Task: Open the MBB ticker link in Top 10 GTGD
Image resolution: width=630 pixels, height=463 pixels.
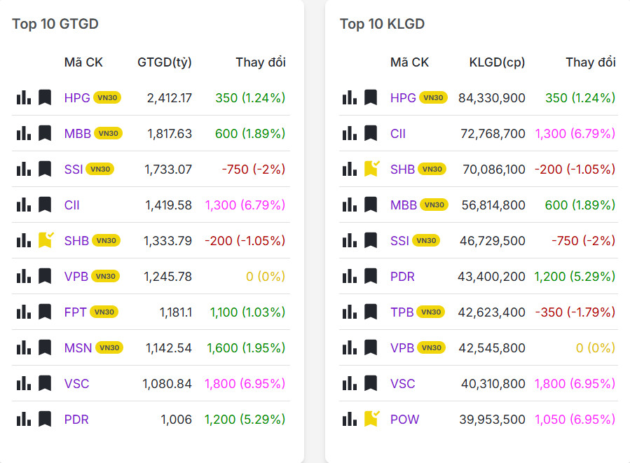Action: [78, 133]
